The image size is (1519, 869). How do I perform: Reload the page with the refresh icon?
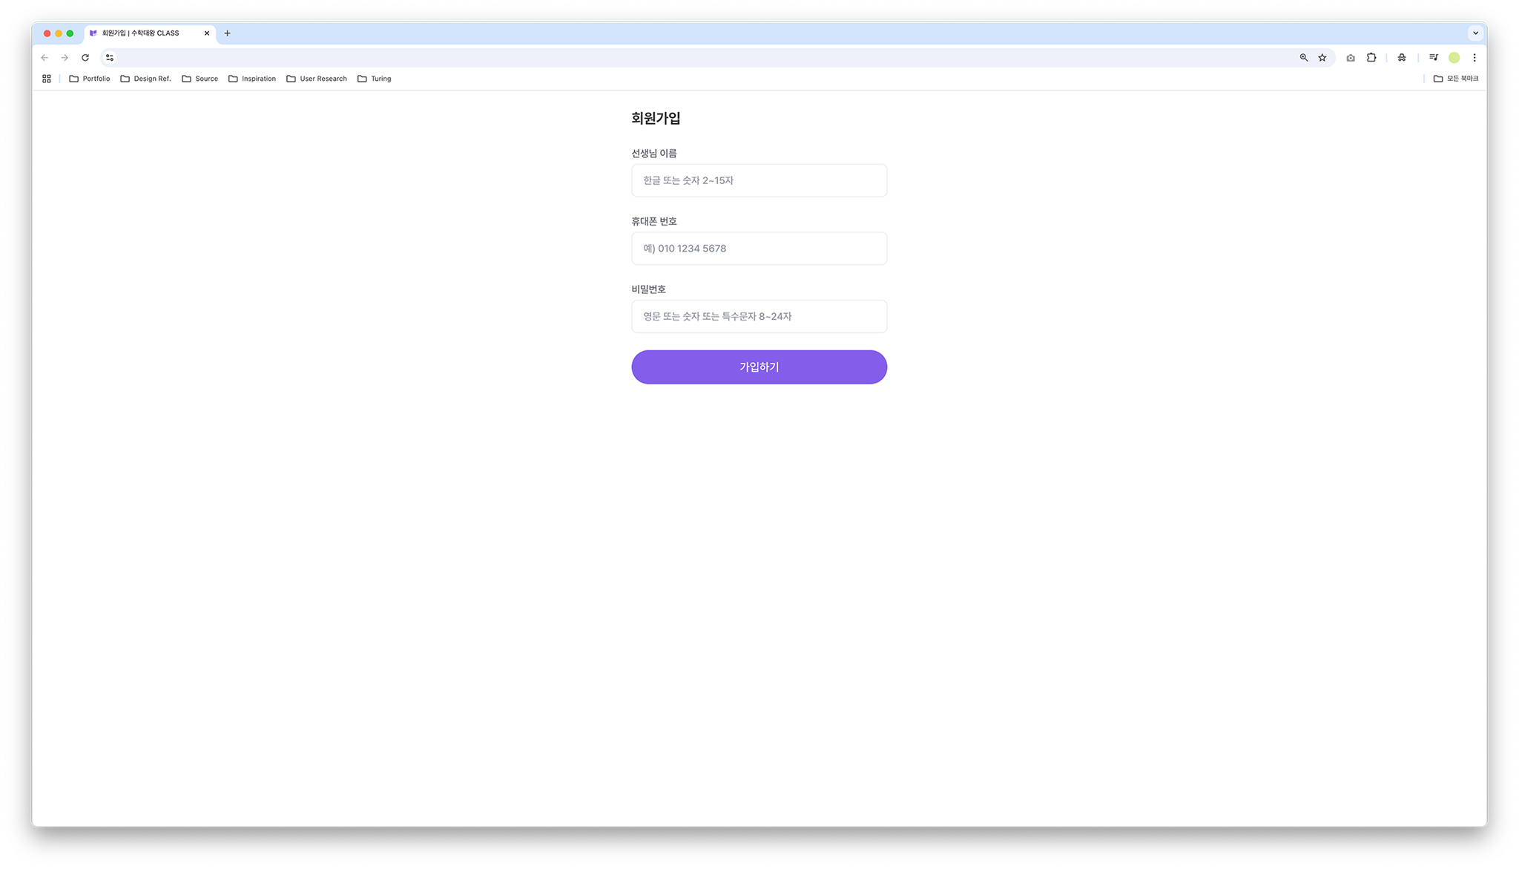coord(85,58)
